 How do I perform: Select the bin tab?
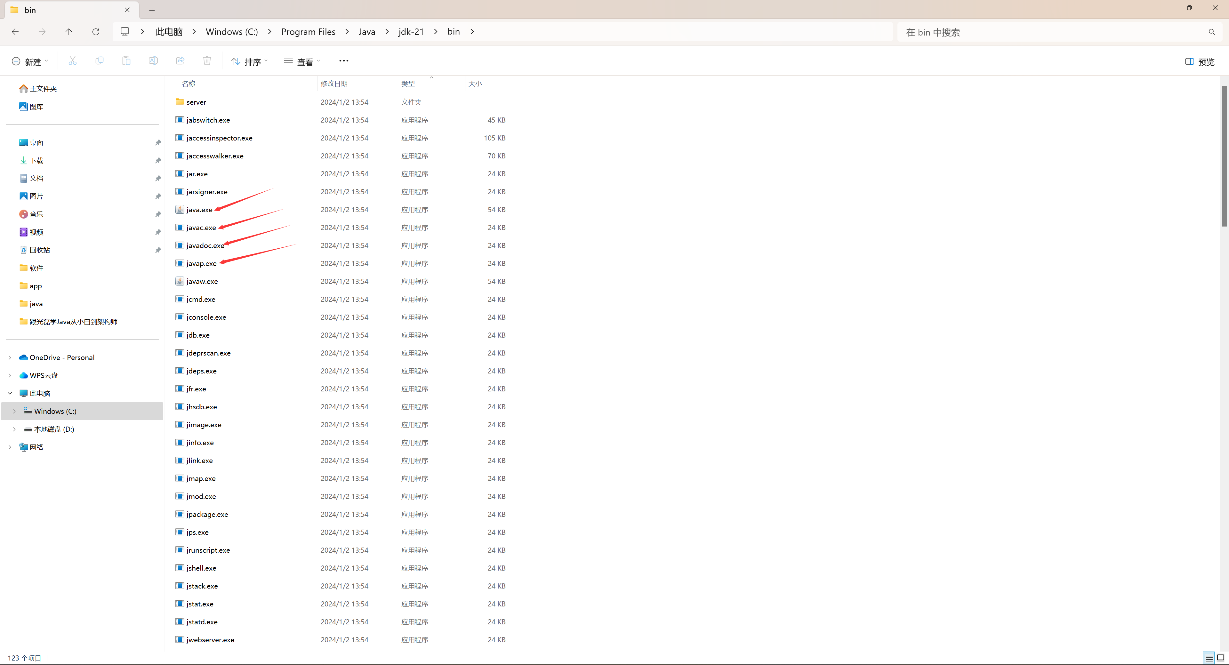(x=72, y=10)
